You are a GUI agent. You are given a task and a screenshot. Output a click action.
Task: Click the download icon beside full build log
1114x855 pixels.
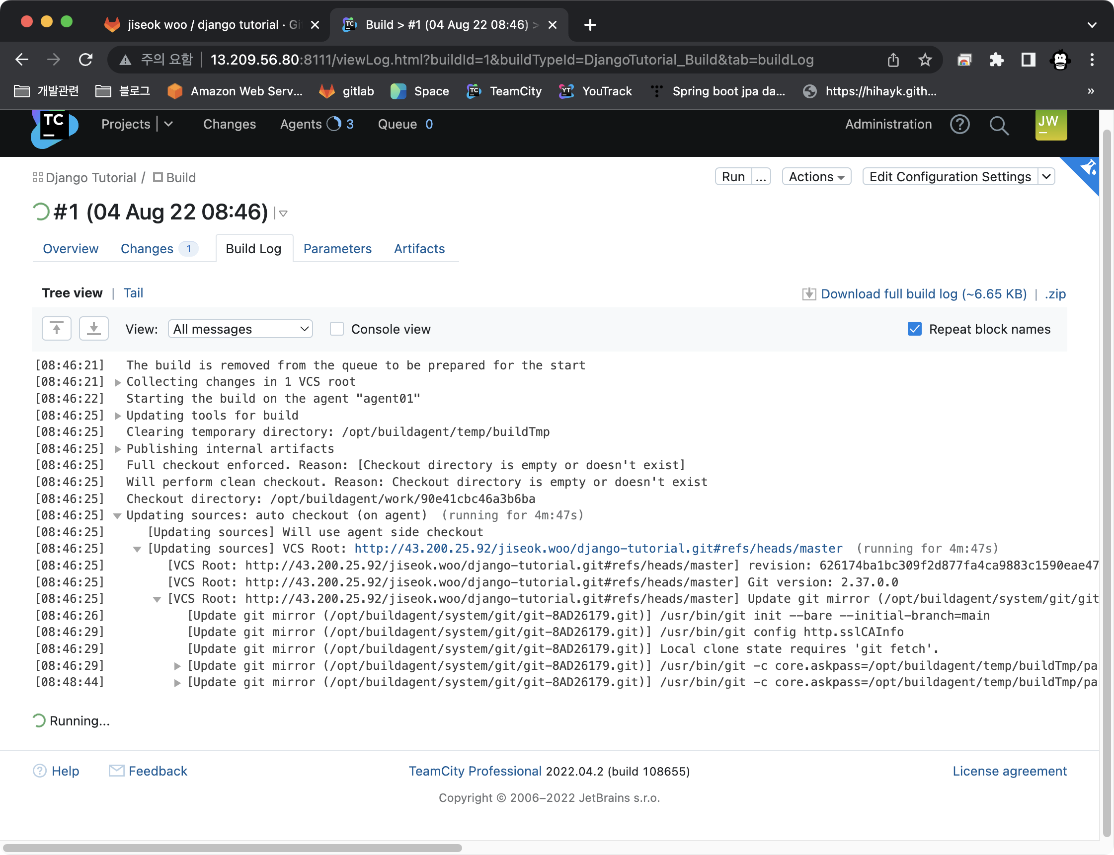[x=809, y=294]
